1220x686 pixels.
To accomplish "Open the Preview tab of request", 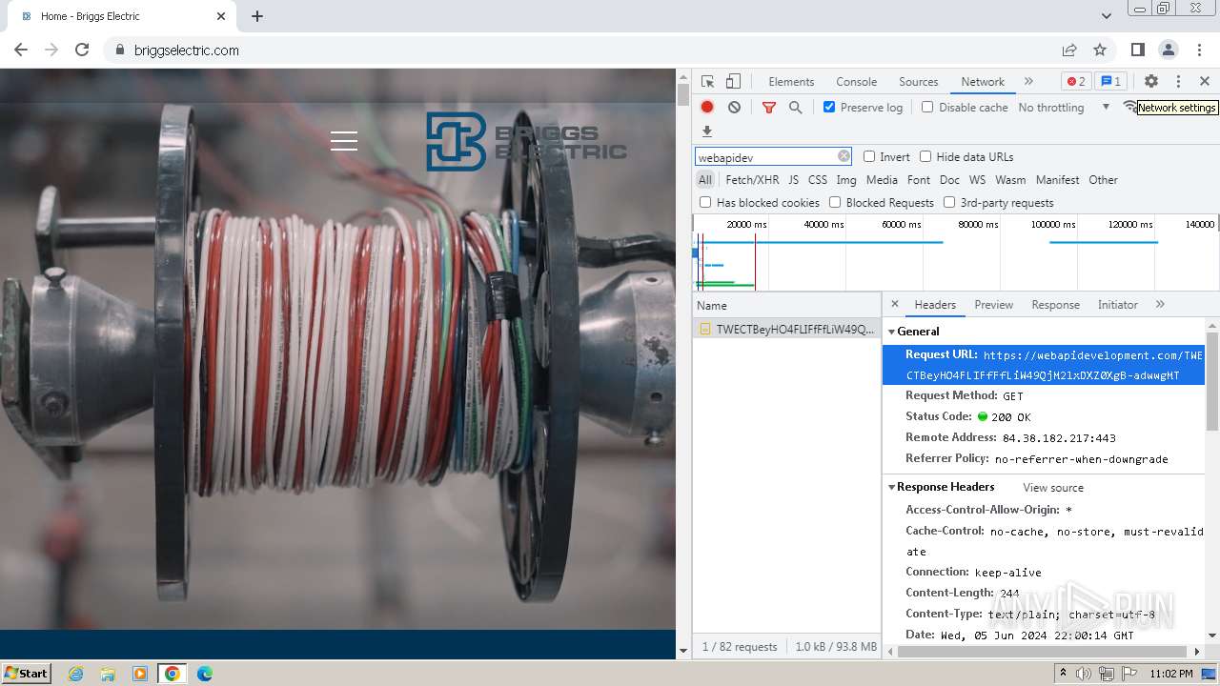I will pyautogui.click(x=993, y=305).
